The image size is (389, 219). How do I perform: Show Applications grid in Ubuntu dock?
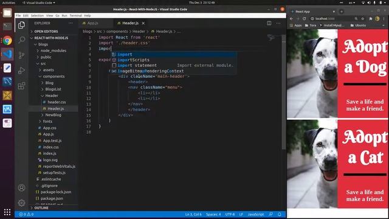[7, 212]
